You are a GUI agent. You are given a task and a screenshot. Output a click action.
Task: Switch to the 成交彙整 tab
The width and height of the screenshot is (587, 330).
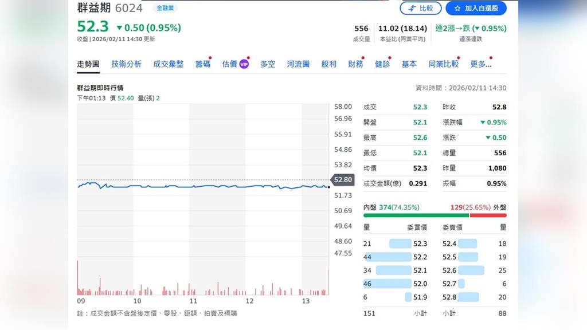pyautogui.click(x=168, y=64)
